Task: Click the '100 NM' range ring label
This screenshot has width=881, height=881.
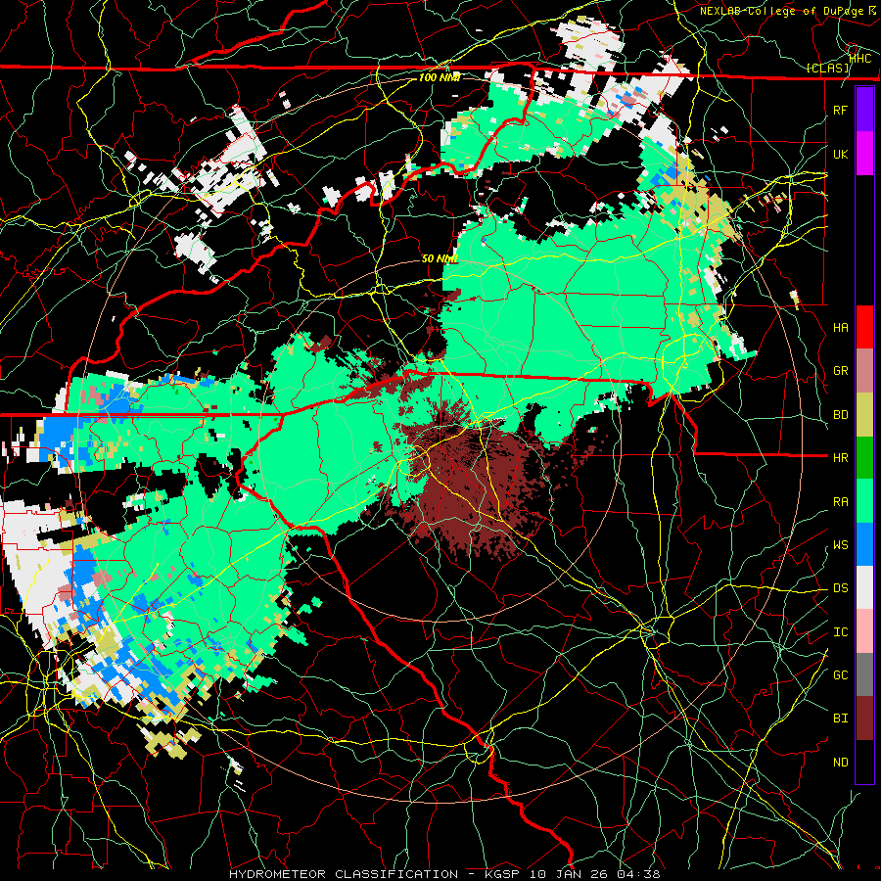Action: pos(440,77)
